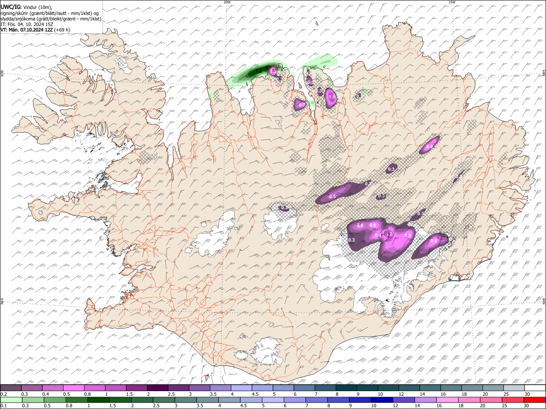Click the light pink 16–18 rain swatch
Image resolution: width=546 pixels, height=409 pixels.
[447, 400]
